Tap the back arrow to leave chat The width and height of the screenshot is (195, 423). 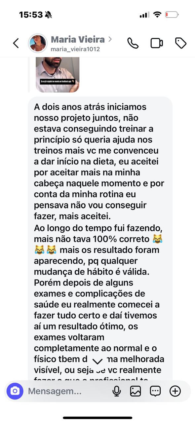[x=16, y=43]
